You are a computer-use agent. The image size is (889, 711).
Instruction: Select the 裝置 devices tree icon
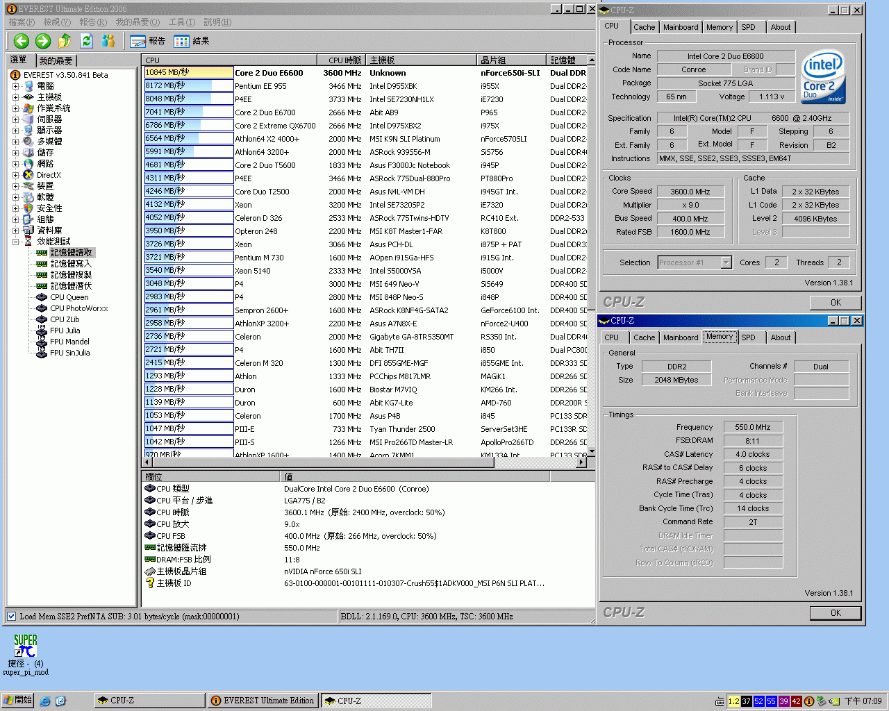(28, 186)
